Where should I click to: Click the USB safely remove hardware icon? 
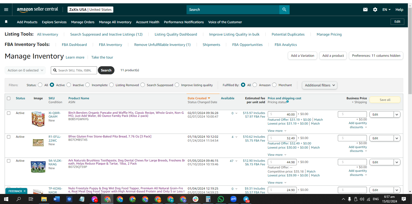[356, 199]
